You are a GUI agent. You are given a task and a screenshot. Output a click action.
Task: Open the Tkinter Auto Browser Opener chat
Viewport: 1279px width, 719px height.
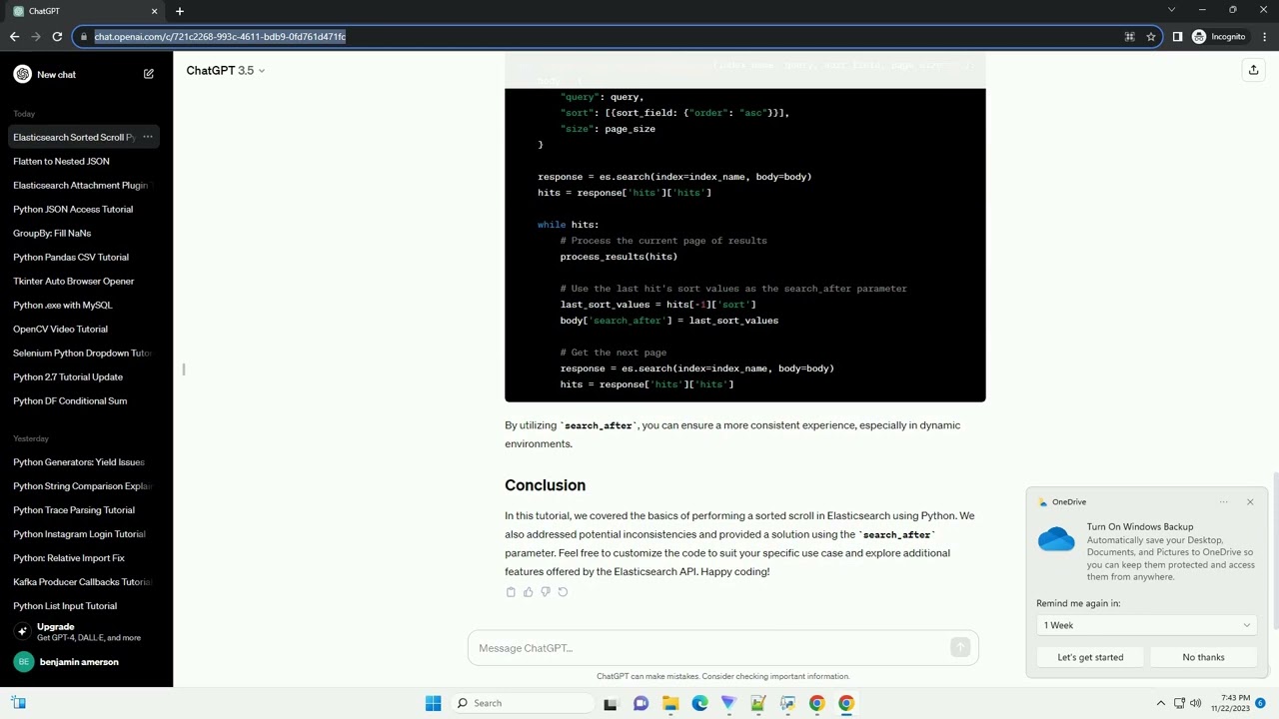[x=84, y=281]
